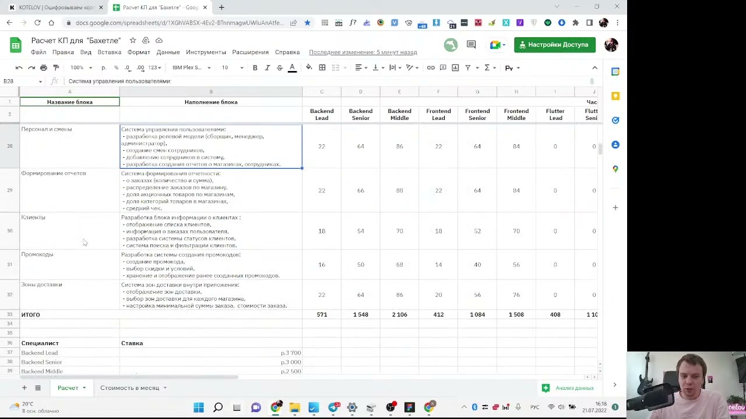Open Contacts side panel
The width and height of the screenshot is (746, 419).
(x=615, y=144)
